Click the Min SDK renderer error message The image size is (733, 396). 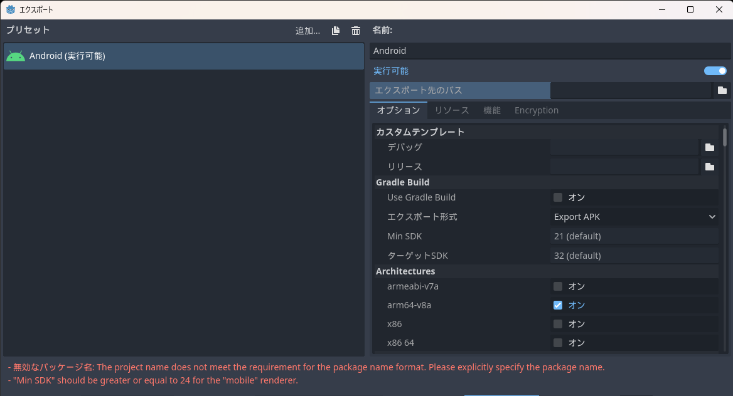point(153,380)
